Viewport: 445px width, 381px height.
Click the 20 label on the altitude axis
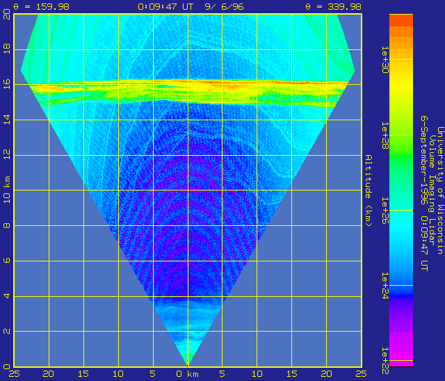[7, 14]
